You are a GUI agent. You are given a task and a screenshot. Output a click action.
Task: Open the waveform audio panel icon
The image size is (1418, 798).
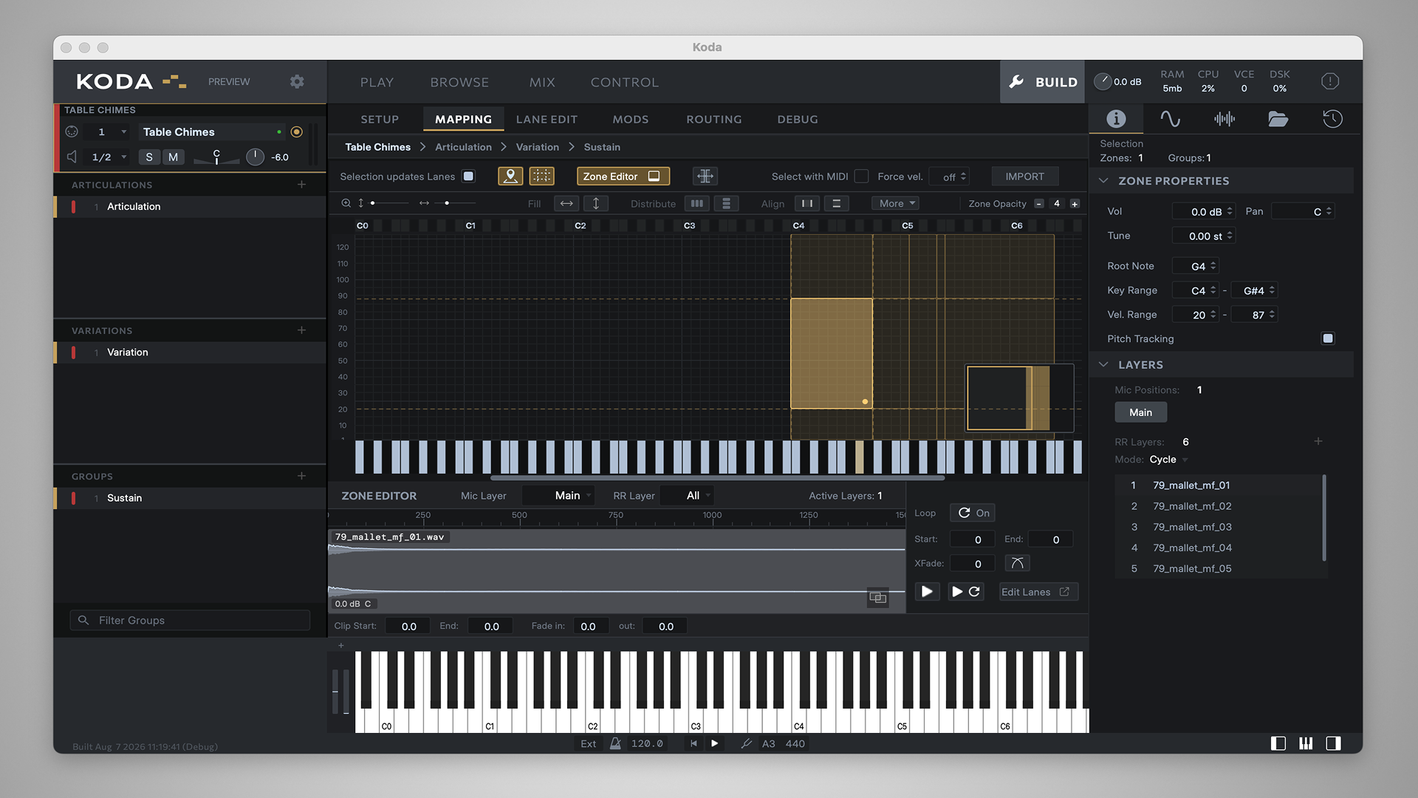coord(1224,119)
